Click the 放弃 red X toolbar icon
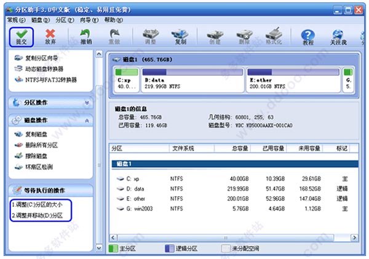Image resolution: width=369 pixels, height=259 pixels. 50,37
